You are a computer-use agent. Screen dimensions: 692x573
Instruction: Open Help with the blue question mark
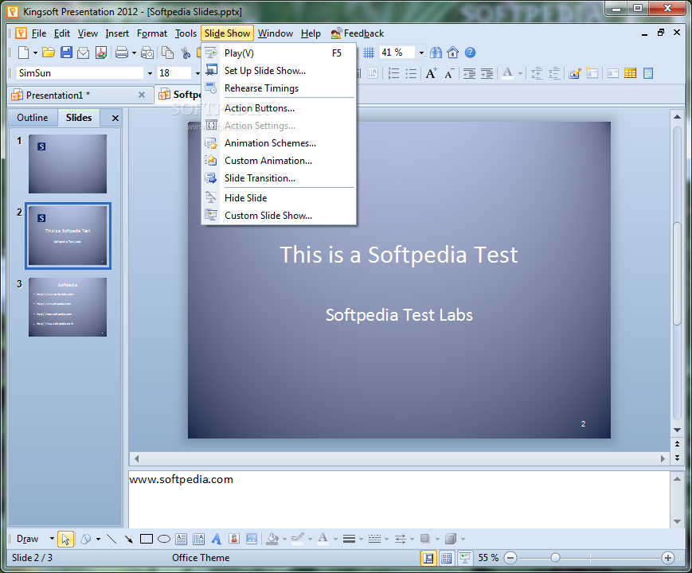(471, 53)
